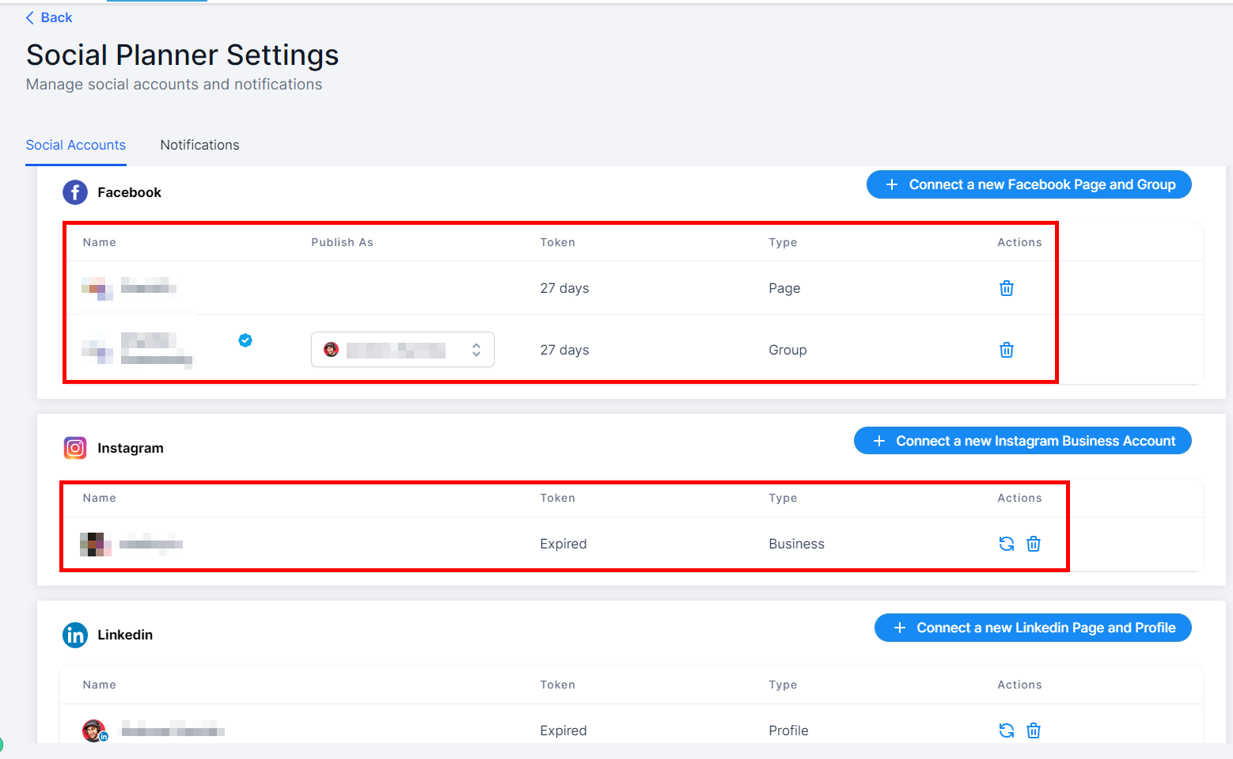The image size is (1233, 759).
Task: Delete the Instagram Business account
Action: 1033,544
